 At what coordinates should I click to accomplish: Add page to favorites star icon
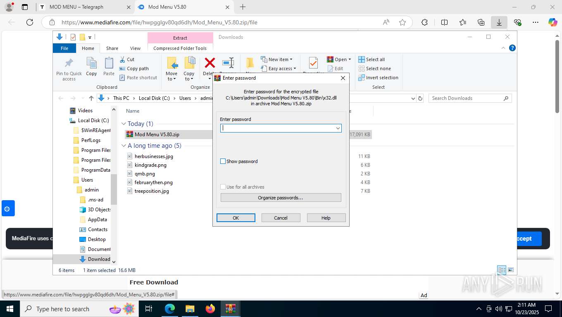(402, 22)
